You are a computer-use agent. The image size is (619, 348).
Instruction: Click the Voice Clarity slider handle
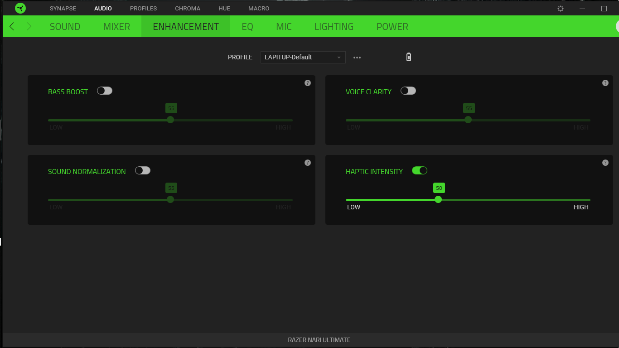coord(468,120)
